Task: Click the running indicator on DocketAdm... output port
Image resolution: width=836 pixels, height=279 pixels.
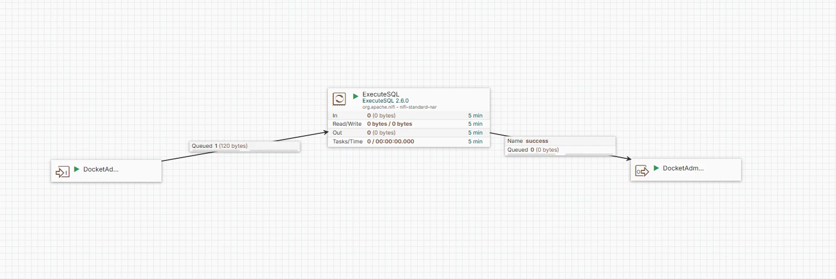Action: coord(657,168)
